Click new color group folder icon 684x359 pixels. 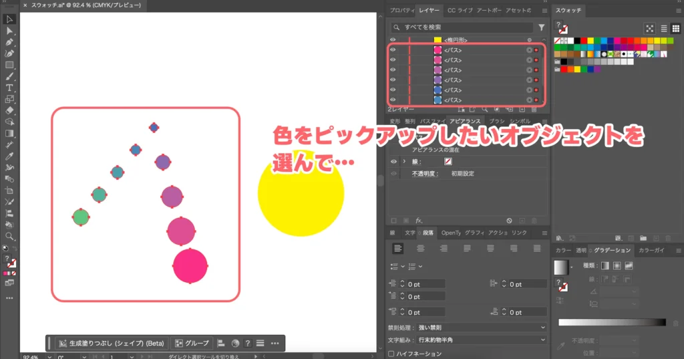pos(643,238)
